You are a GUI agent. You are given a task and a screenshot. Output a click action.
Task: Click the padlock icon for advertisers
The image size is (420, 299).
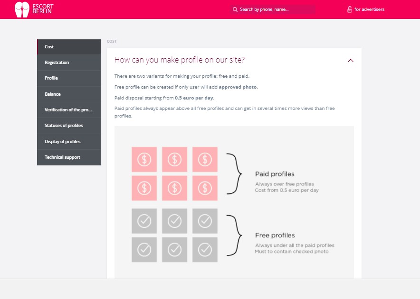pyautogui.click(x=349, y=9)
